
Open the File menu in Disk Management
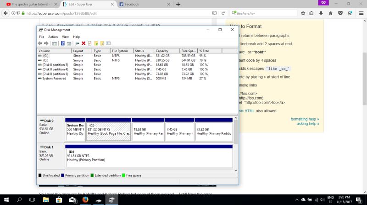(x=42, y=37)
